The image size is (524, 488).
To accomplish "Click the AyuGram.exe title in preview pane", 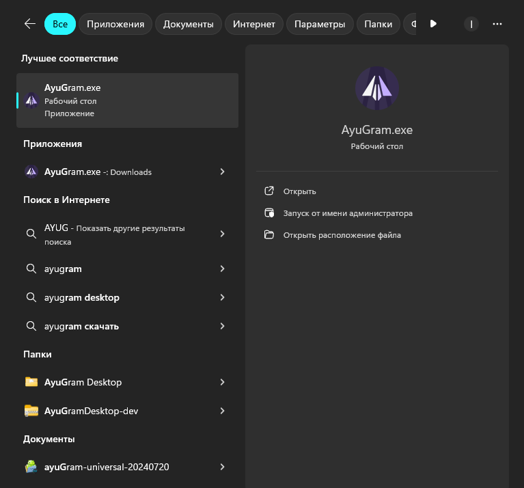I will pos(377,130).
